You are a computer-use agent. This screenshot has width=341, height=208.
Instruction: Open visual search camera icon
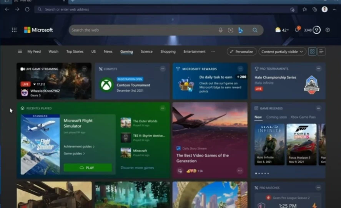[231, 30]
